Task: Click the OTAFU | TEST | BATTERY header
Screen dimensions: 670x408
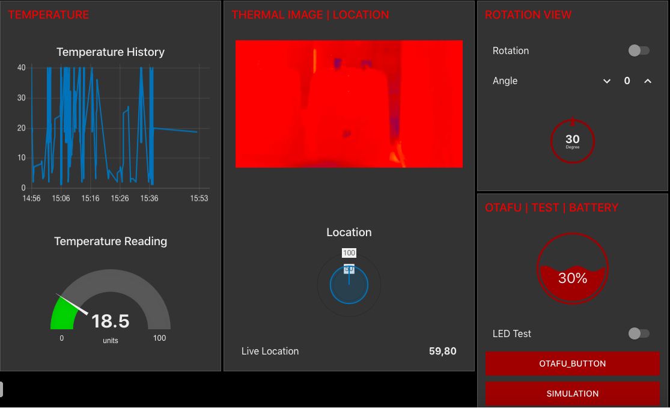Action: pyautogui.click(x=552, y=207)
